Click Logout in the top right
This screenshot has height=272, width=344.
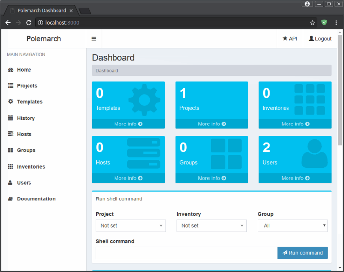click(320, 39)
